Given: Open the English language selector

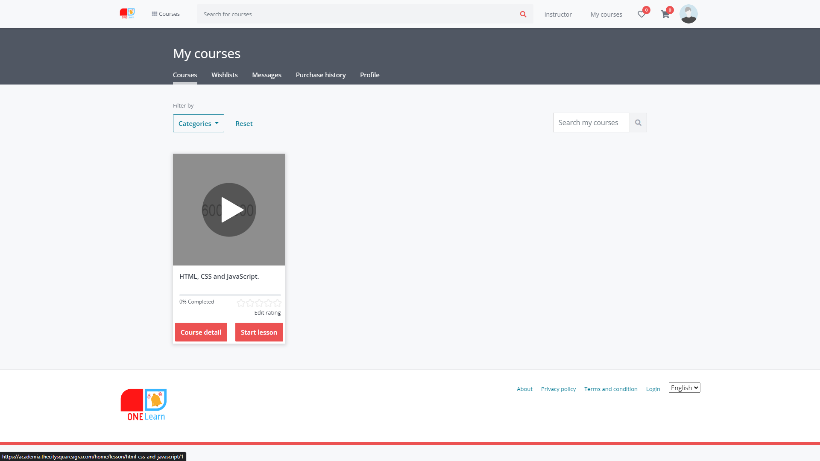Looking at the screenshot, I should tap(684, 388).
